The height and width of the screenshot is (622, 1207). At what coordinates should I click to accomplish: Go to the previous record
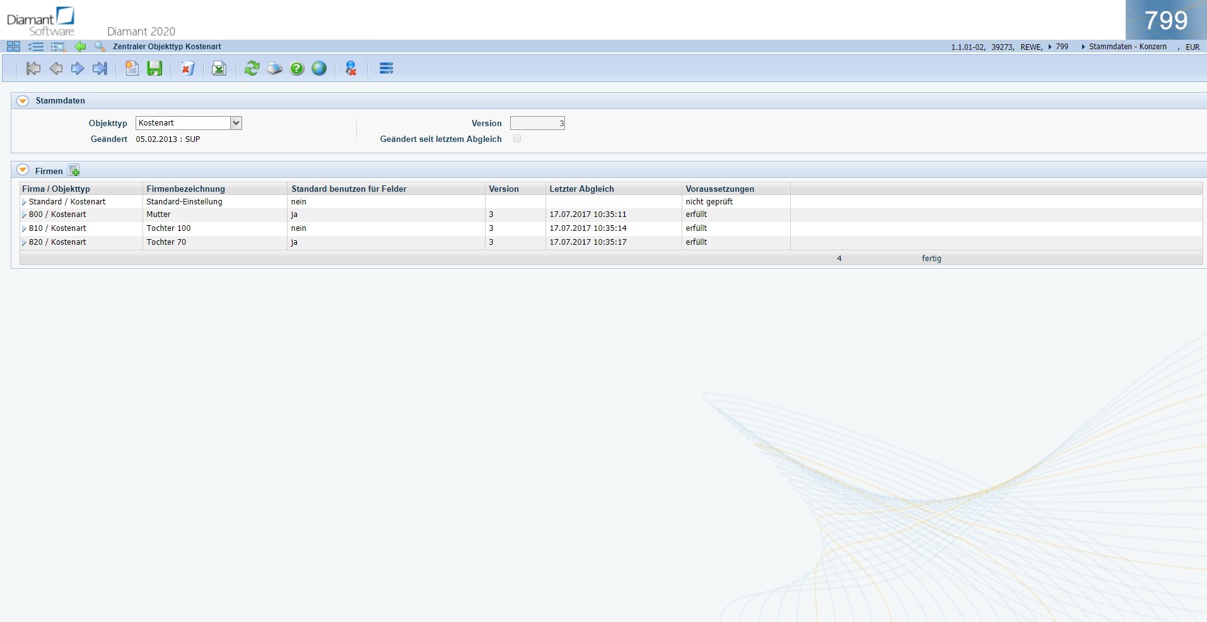point(55,69)
